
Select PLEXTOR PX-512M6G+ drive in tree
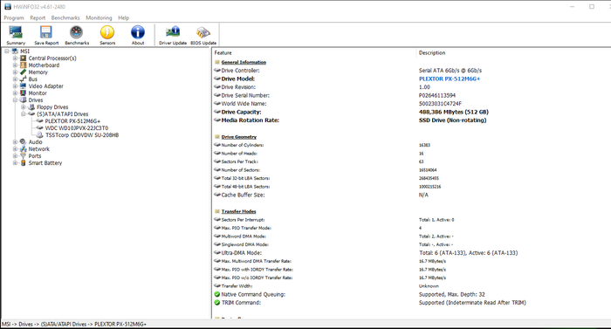tap(72, 120)
